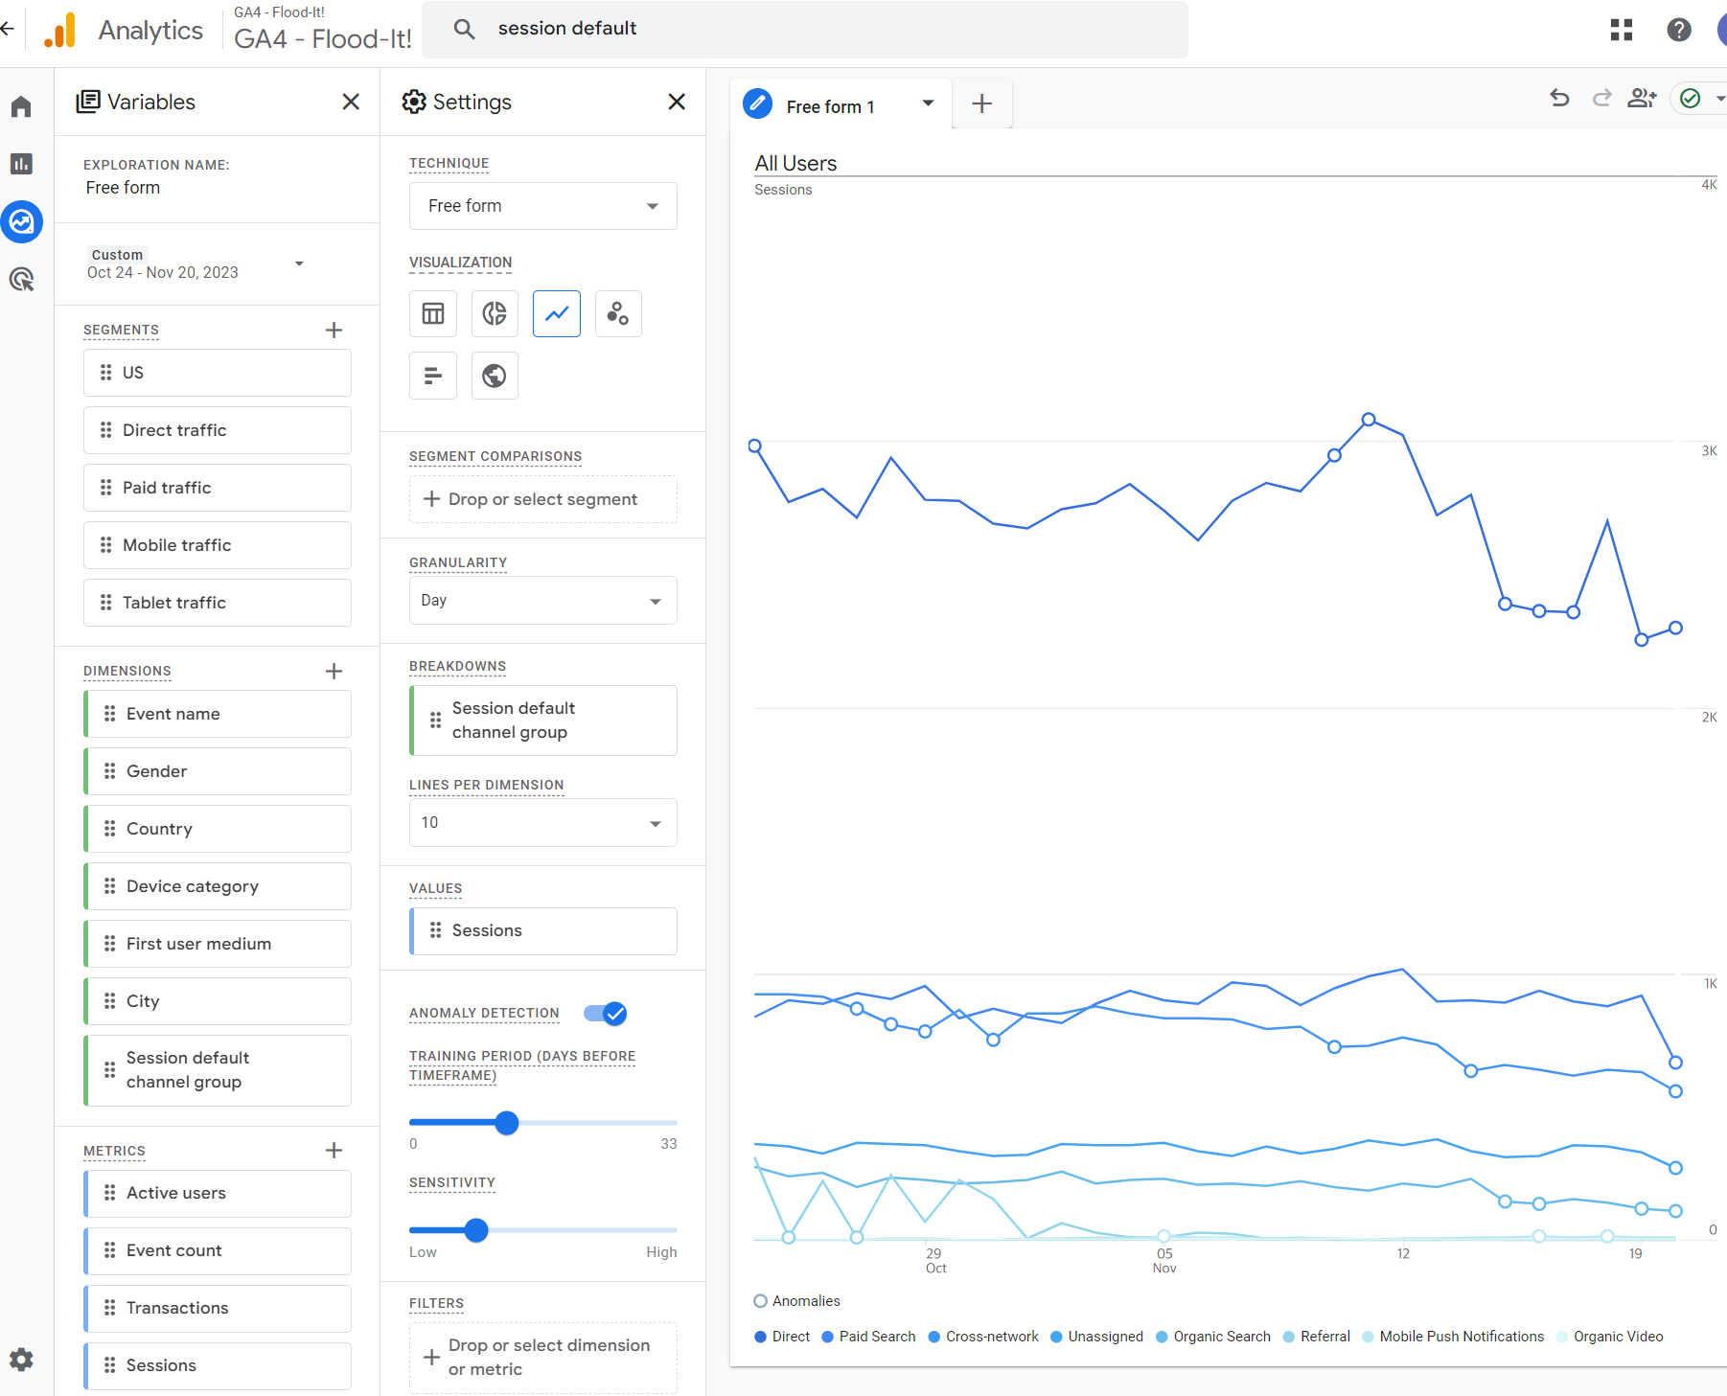Select the First user medium dimension

click(218, 944)
